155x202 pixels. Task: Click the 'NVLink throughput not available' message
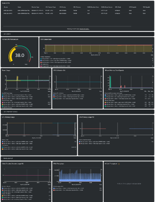click(x=129, y=183)
